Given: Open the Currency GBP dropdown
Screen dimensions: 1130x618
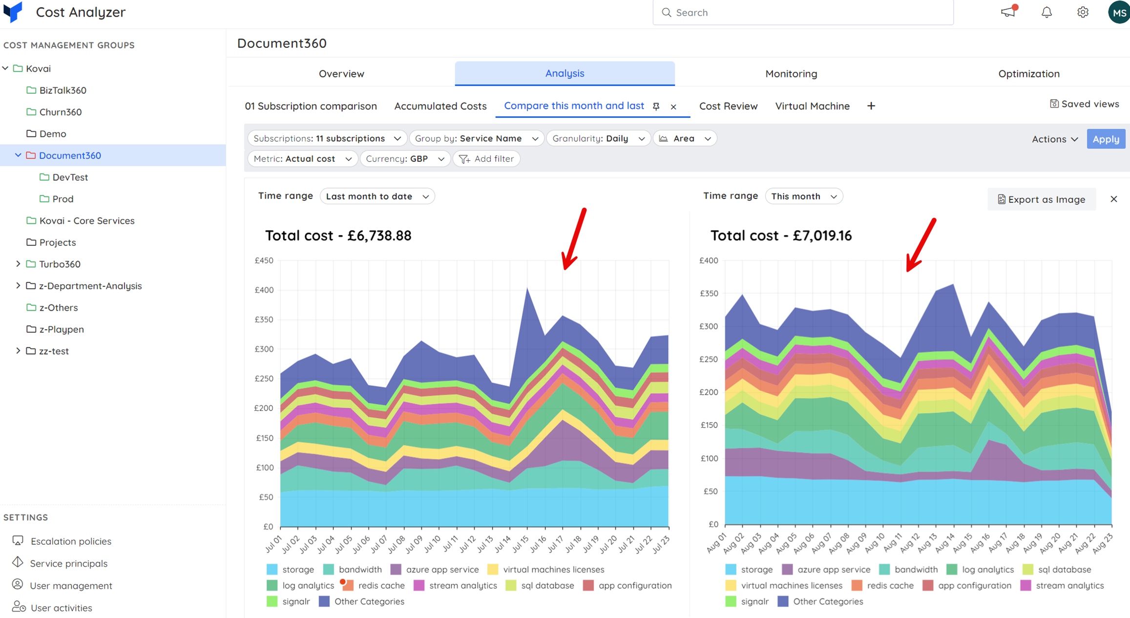Looking at the screenshot, I should click(x=405, y=159).
